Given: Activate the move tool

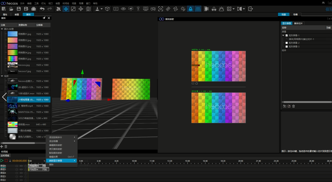Looking at the screenshot, I should pyautogui.click(x=66, y=9).
